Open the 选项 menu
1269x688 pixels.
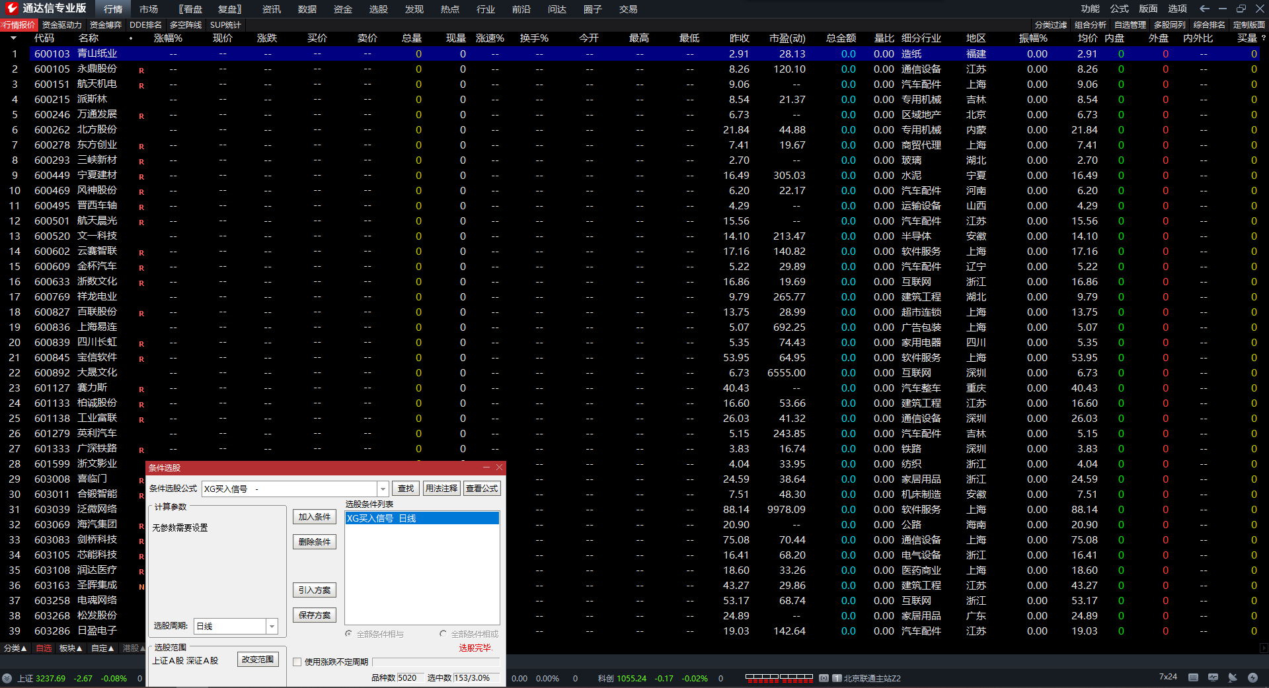1178,9
